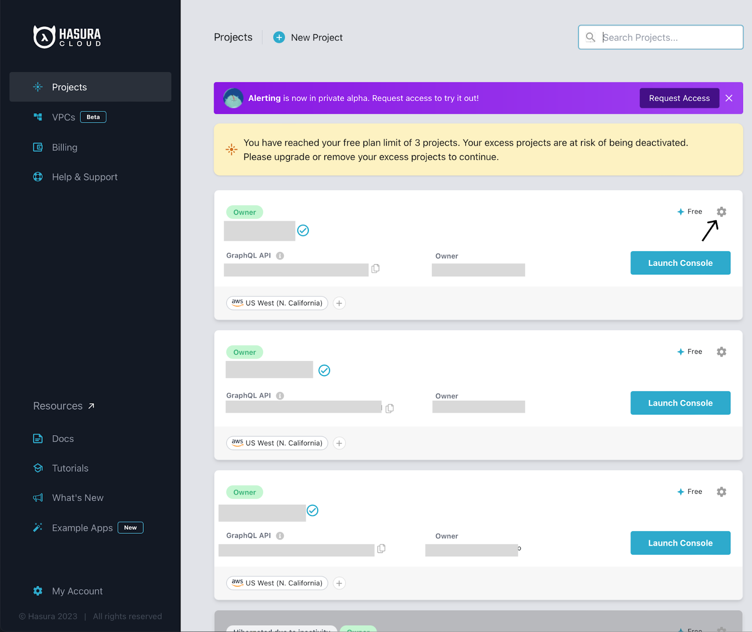Click the Free plan label, second project
This screenshot has height=632, width=752.
point(689,351)
